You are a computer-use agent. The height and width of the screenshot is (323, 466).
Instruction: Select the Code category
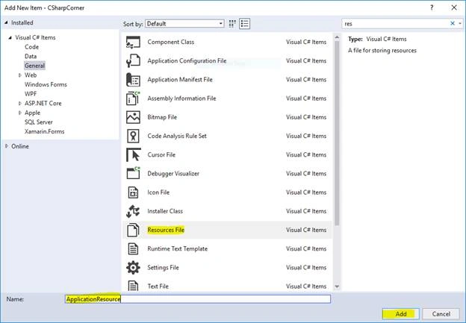click(x=31, y=47)
